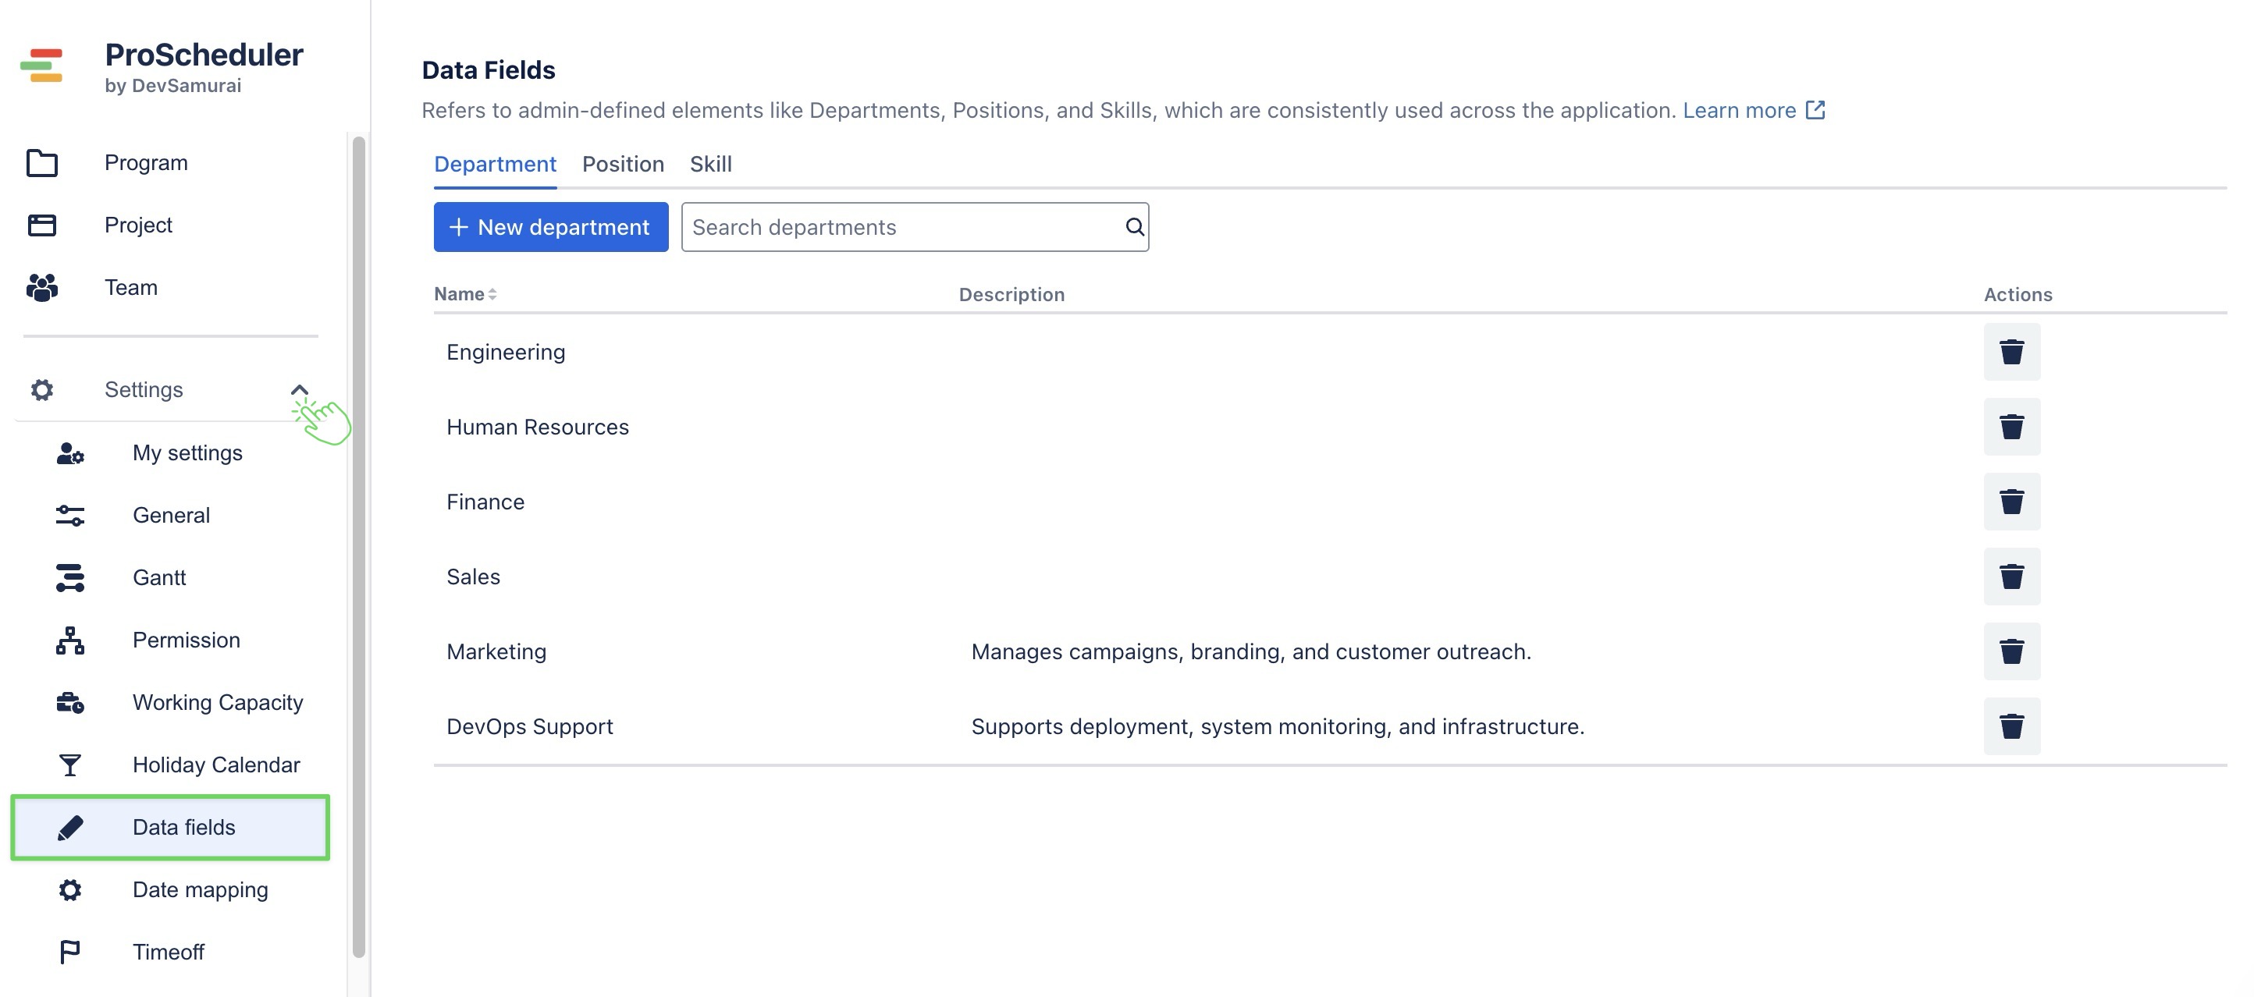Click the DevOps Support trash icon

tap(2010, 726)
